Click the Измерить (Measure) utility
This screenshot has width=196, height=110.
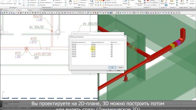[171, 2]
